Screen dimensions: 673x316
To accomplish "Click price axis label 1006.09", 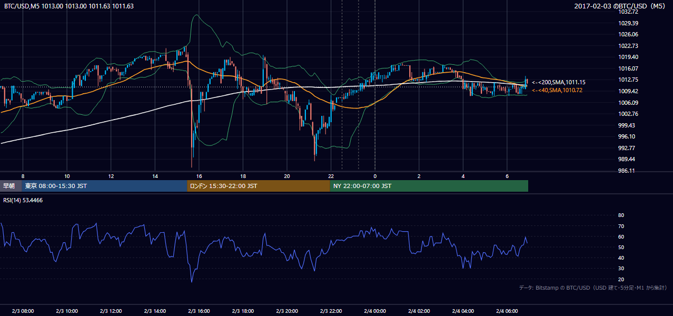I will (628, 103).
